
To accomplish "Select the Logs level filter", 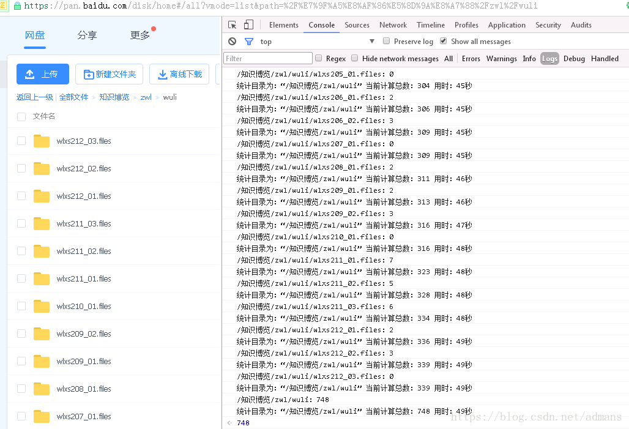I will coord(549,59).
